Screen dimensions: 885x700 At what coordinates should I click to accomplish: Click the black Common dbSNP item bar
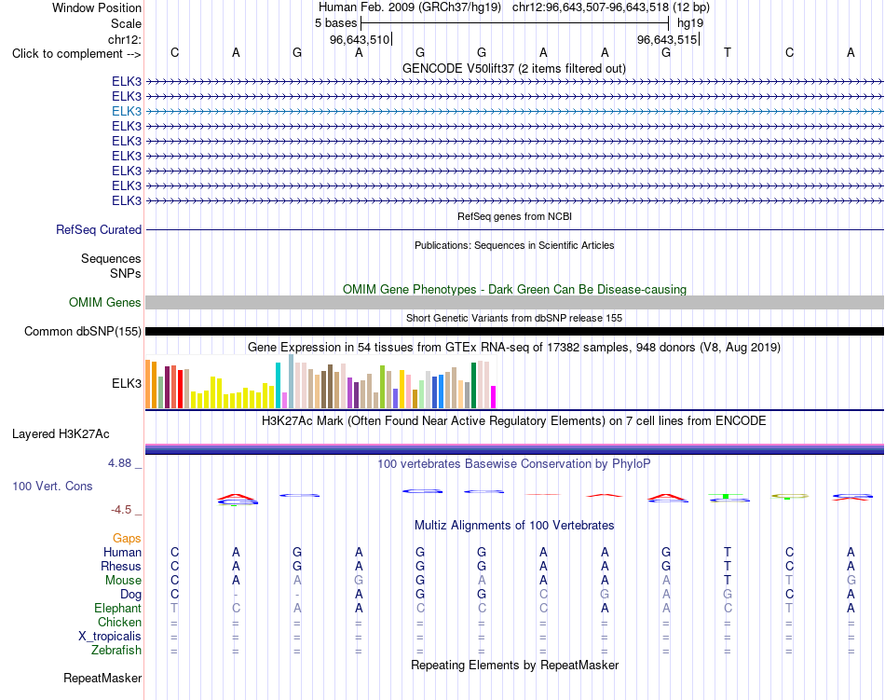point(515,332)
